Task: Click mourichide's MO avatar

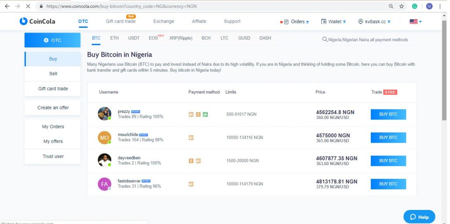Action: point(105,137)
